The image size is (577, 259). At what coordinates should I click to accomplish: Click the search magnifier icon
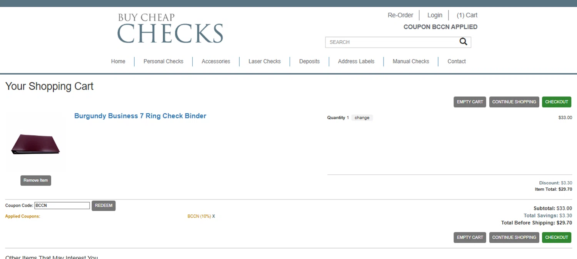coord(463,42)
